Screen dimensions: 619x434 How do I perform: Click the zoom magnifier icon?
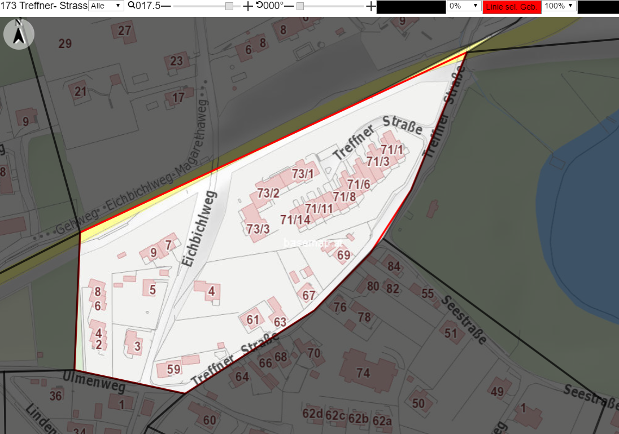[x=132, y=6]
